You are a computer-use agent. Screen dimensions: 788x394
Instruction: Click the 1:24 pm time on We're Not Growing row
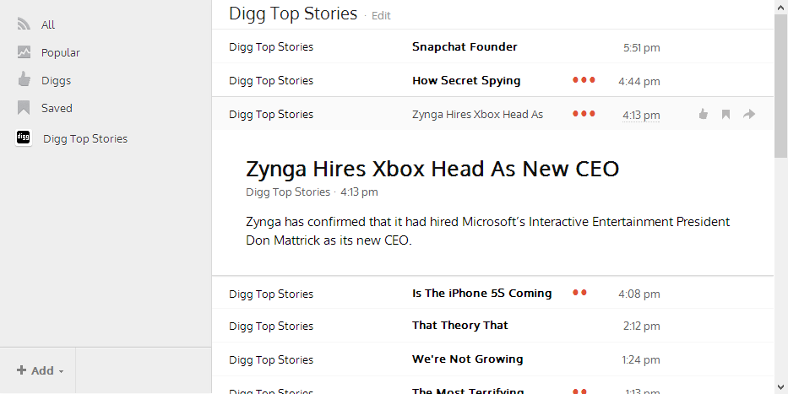[x=641, y=360]
